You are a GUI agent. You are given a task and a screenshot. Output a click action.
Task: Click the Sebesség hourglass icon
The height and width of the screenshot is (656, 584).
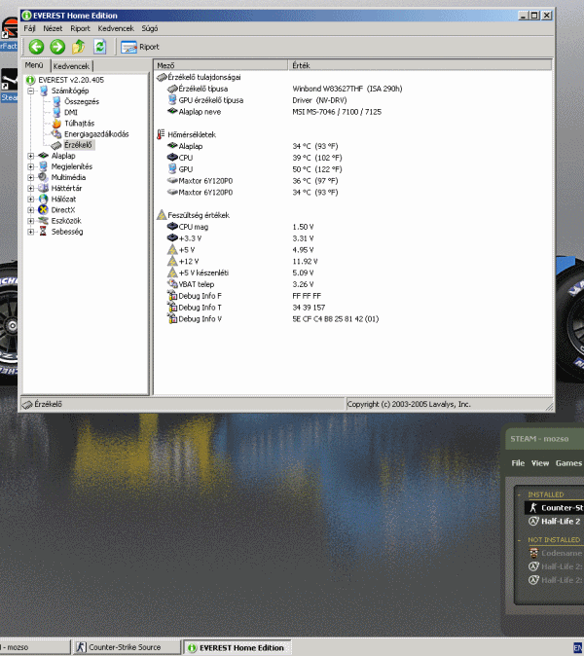[43, 232]
